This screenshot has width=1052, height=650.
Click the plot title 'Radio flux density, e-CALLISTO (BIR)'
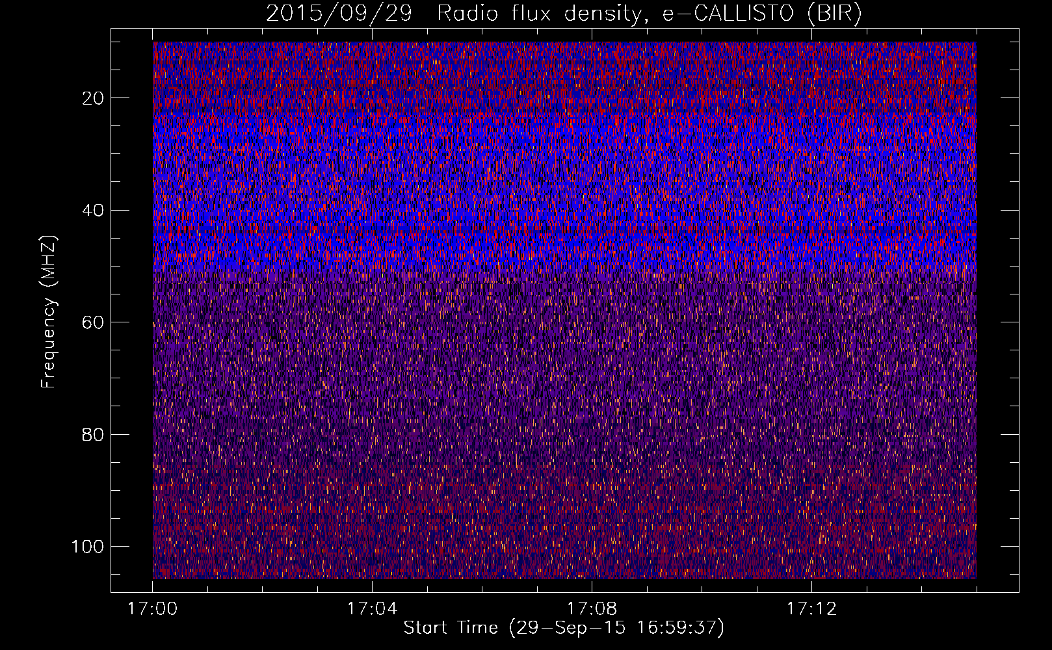click(x=649, y=14)
